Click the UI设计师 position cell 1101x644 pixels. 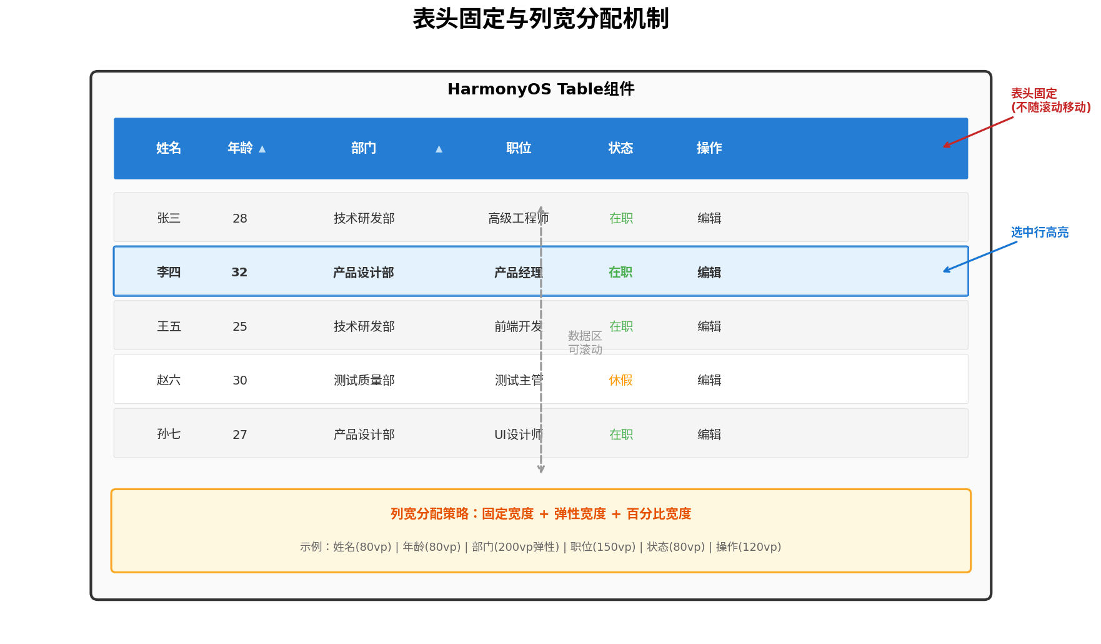pos(519,435)
